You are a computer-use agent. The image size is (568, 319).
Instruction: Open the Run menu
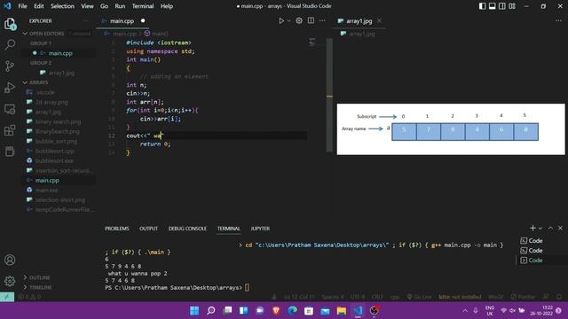coord(120,6)
